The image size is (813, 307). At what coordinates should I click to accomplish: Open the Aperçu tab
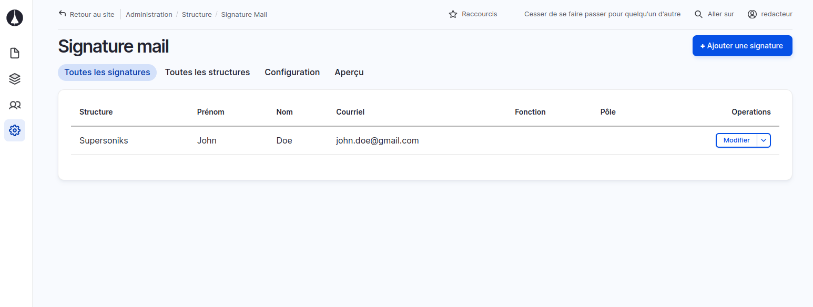[349, 73]
